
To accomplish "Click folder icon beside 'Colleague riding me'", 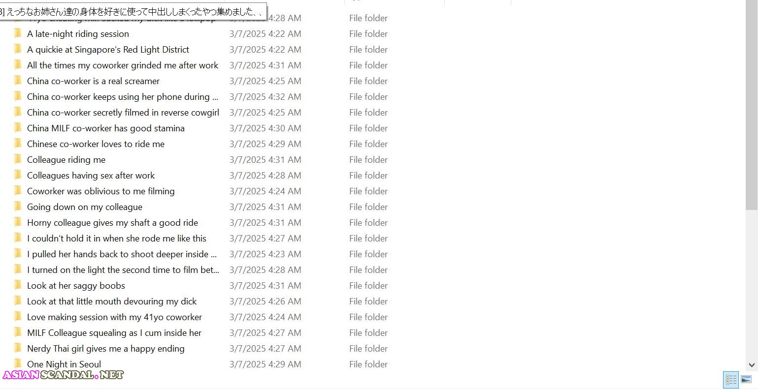I will [18, 159].
